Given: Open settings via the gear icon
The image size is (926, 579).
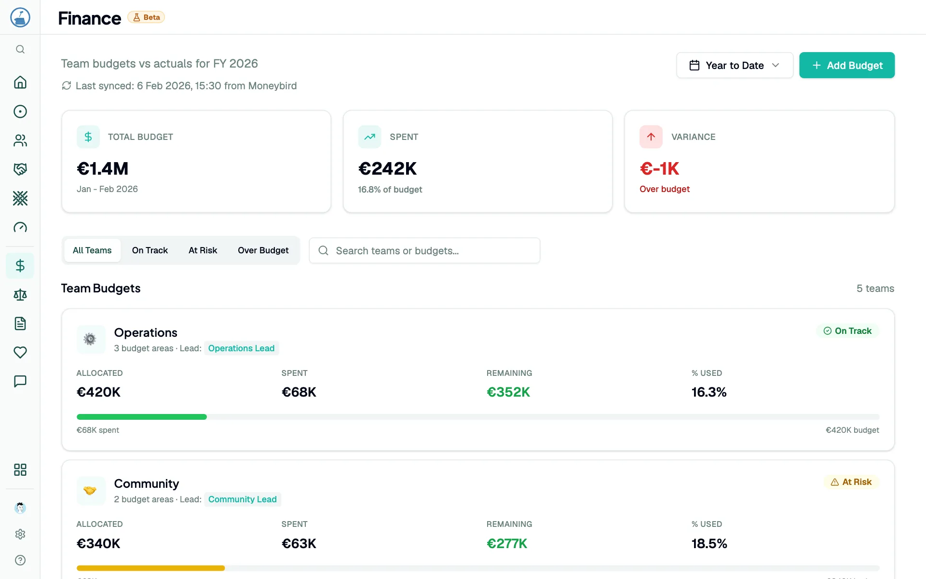Looking at the screenshot, I should [x=20, y=534].
